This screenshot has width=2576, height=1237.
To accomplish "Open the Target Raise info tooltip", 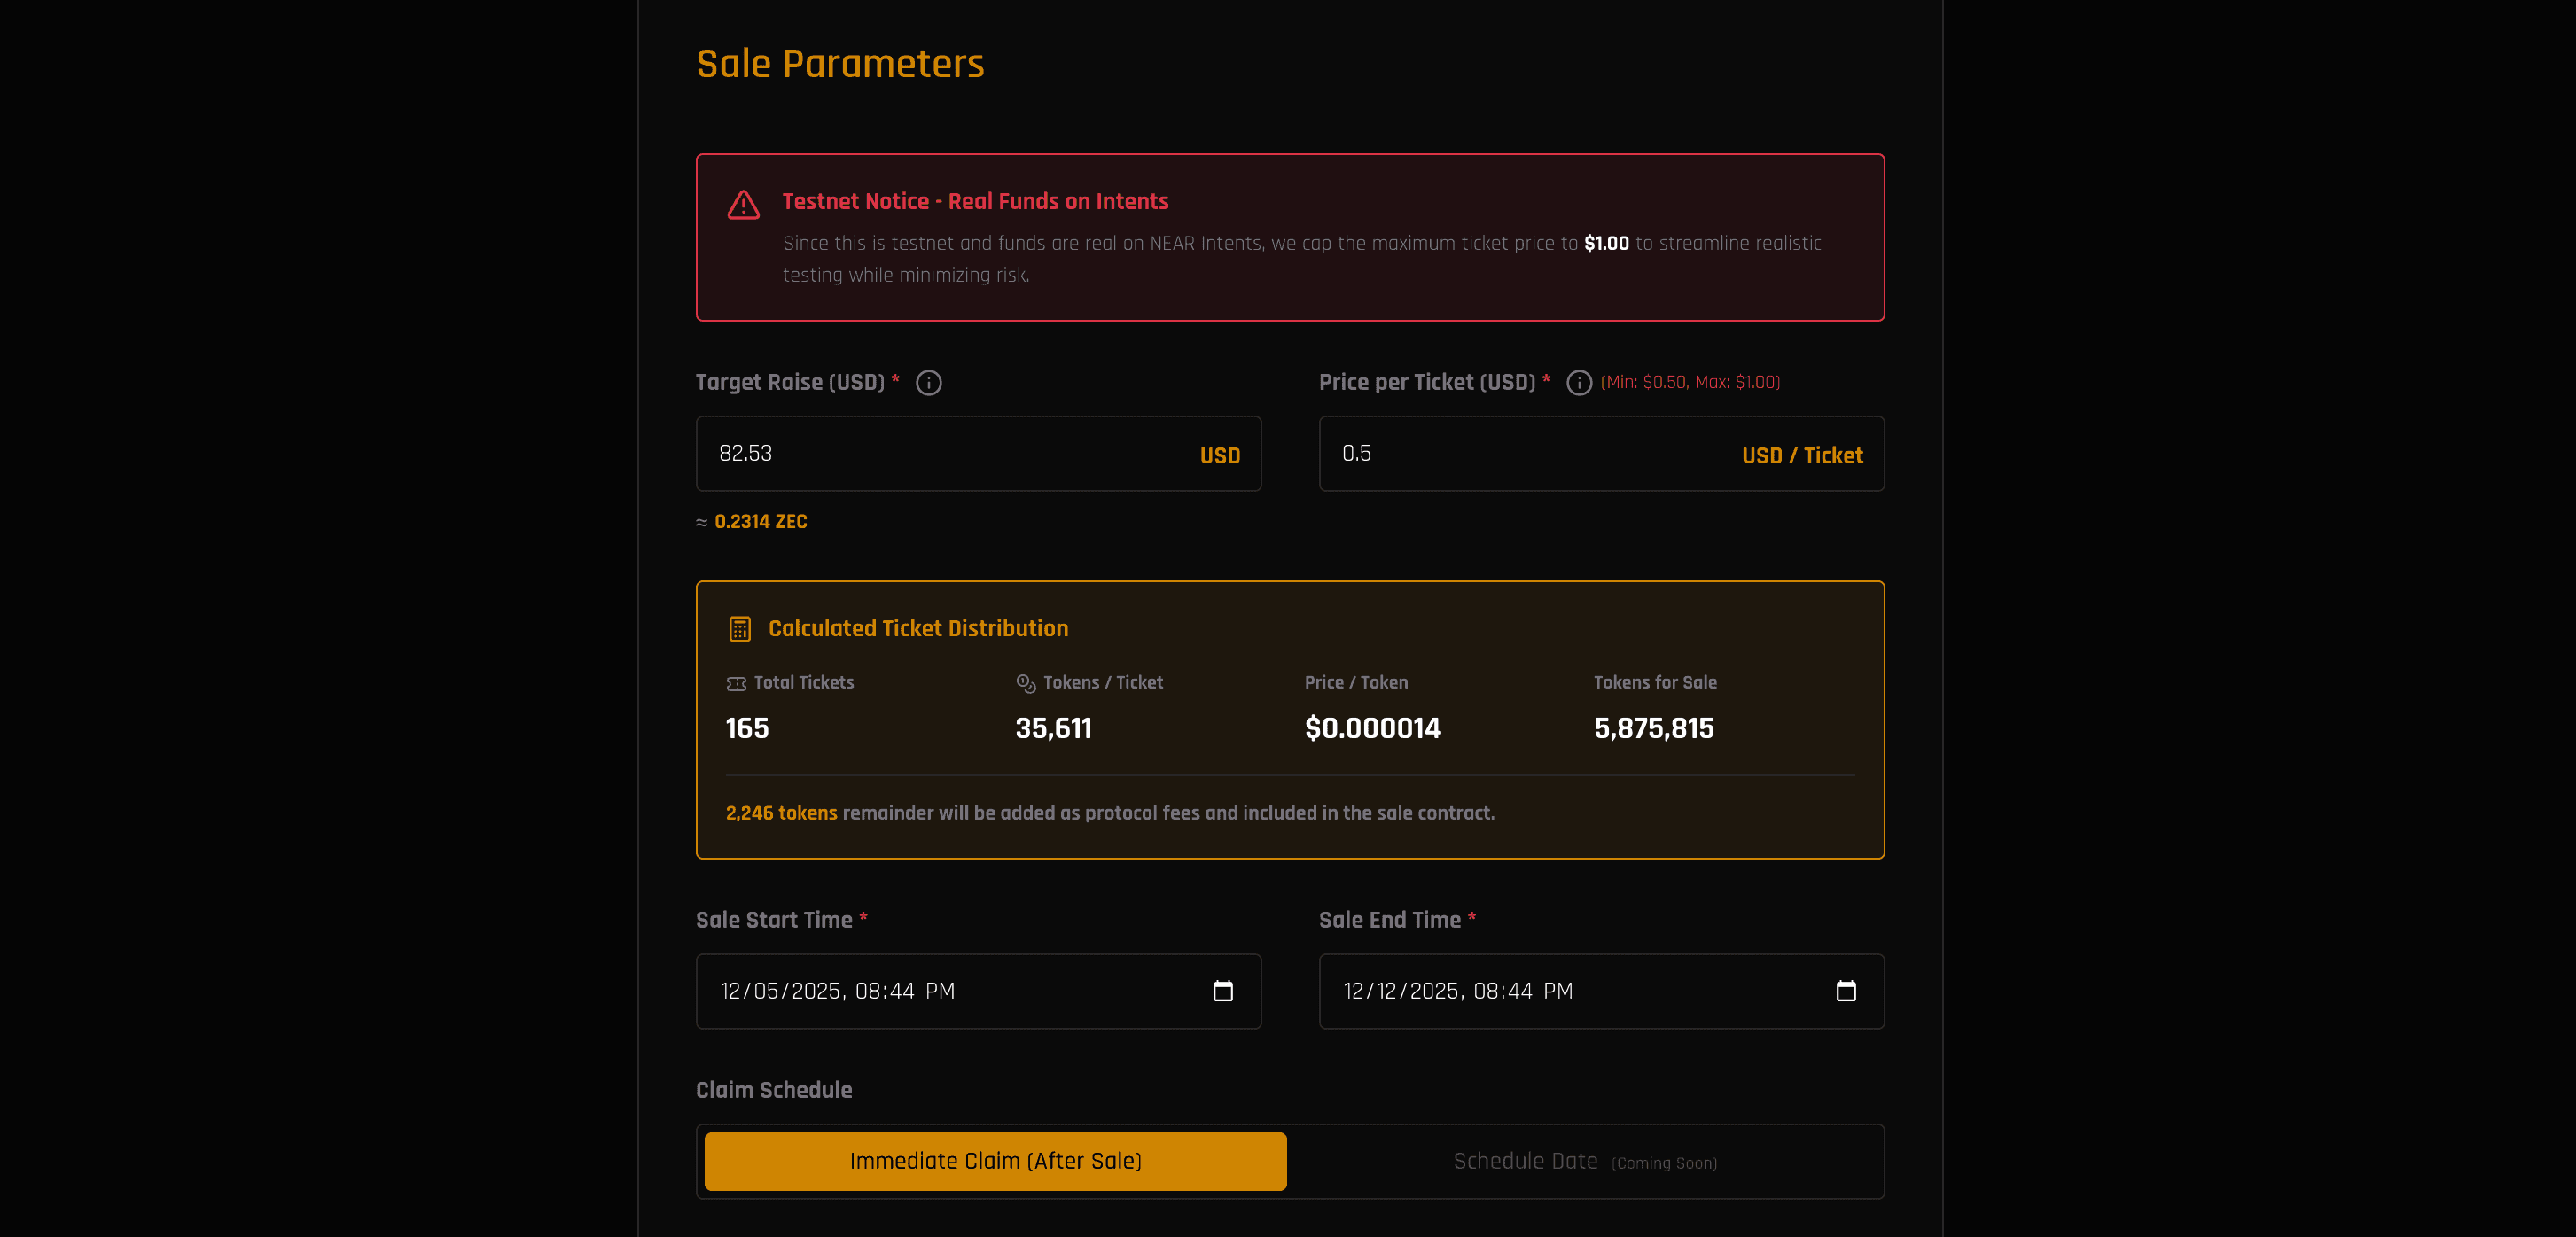I will (928, 382).
